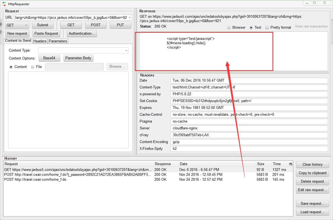
Task: Switch to the Headers tab
Action: pyautogui.click(x=40, y=41)
